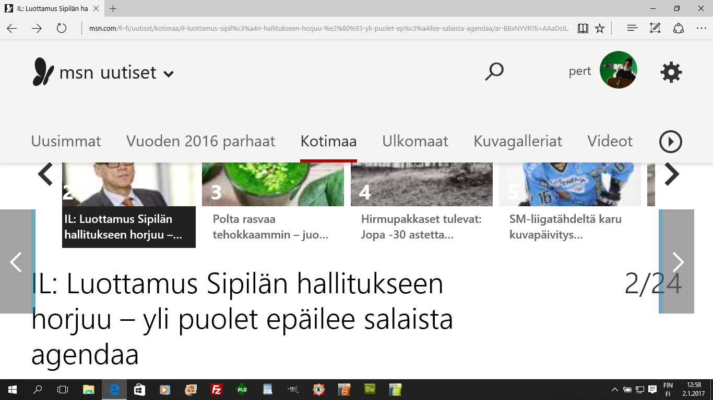
Task: Open MSN settings gear icon
Action: click(671, 72)
